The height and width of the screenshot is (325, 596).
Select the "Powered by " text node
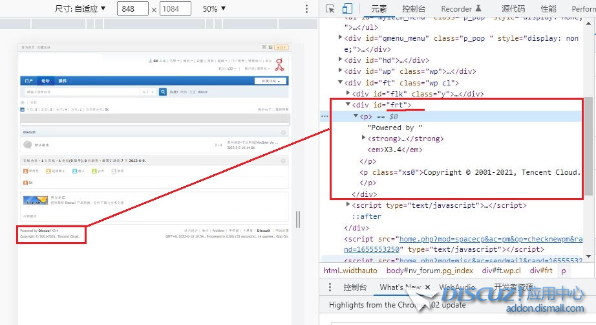(395, 128)
